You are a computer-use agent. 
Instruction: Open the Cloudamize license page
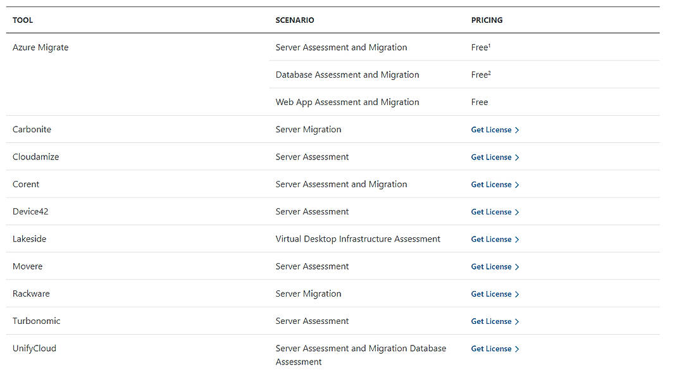click(490, 157)
